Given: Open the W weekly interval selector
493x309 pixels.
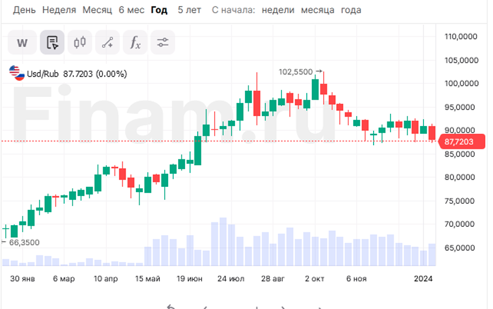Looking at the screenshot, I should 22,43.
